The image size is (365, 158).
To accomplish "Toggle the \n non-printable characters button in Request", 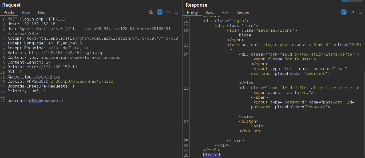I will [x=168, y=12].
